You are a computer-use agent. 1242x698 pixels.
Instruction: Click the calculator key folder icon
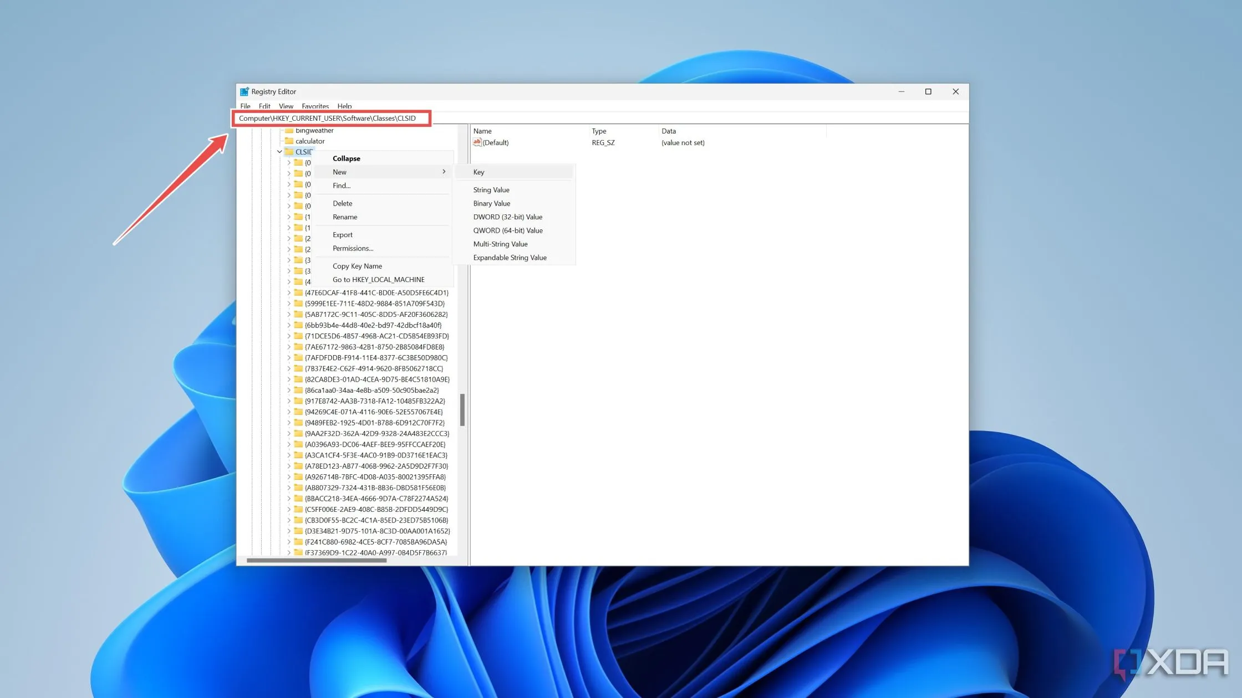pyautogui.click(x=290, y=141)
